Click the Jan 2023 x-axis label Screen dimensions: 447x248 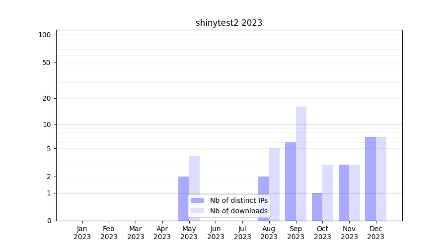pos(82,233)
